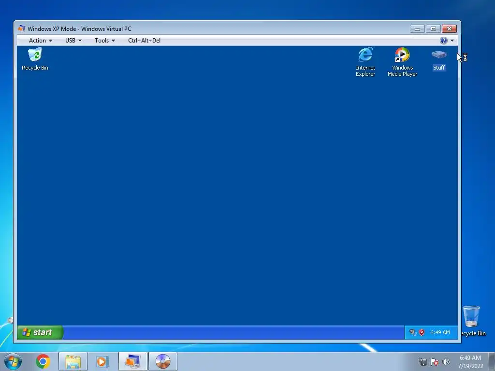Click the Virtual PC title bar icon
Screen dimensions: 495x371
pyautogui.click(x=21, y=29)
